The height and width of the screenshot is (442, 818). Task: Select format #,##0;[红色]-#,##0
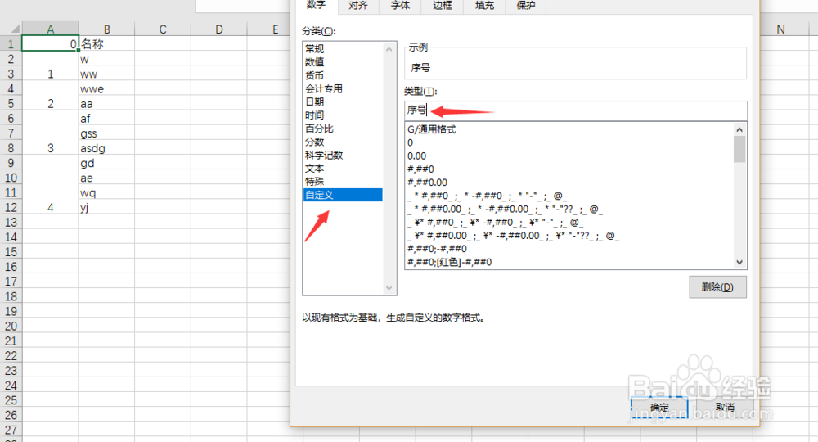pos(569,262)
